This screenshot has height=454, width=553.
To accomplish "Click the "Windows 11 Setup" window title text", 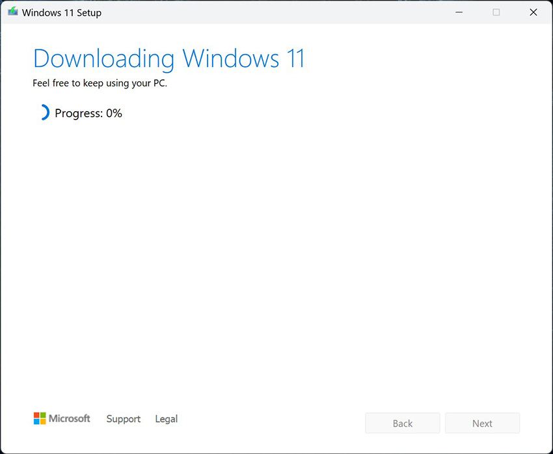I will tap(62, 13).
